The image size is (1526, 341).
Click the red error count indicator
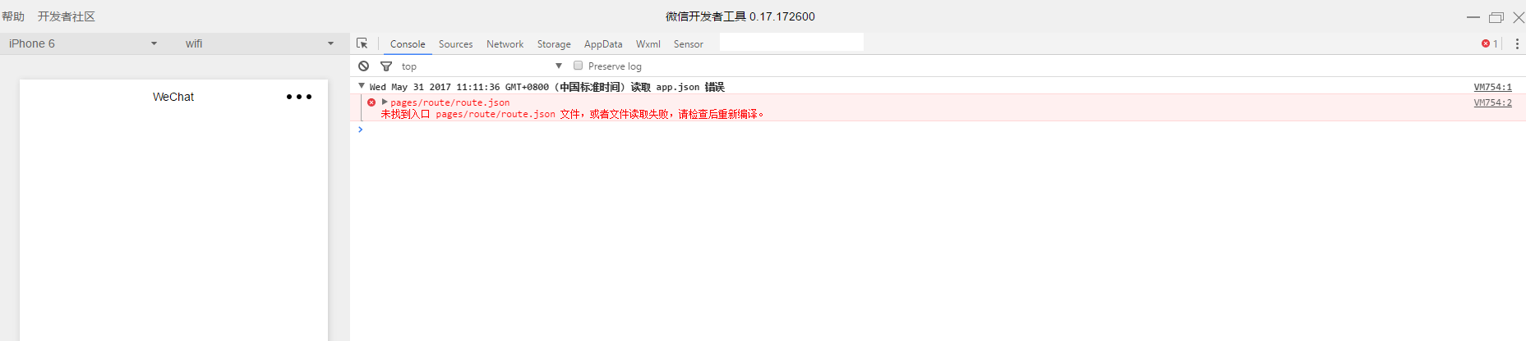1489,43
